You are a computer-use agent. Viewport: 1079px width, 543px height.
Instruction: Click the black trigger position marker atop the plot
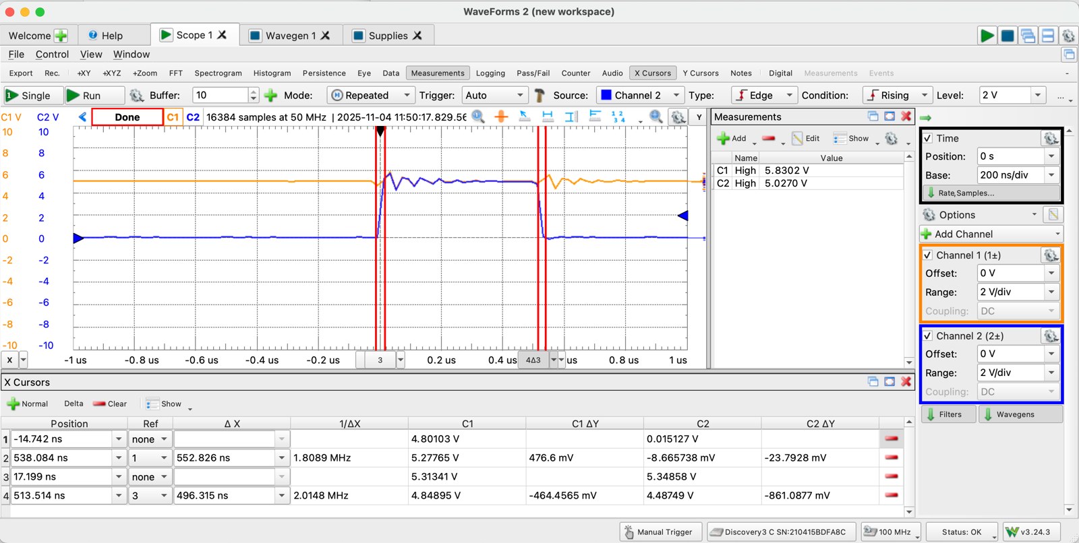pyautogui.click(x=380, y=131)
